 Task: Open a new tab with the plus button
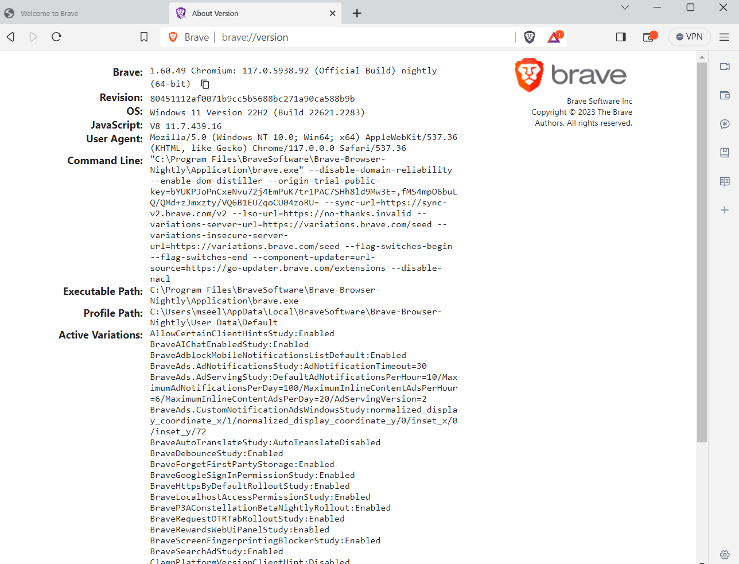[x=357, y=13]
